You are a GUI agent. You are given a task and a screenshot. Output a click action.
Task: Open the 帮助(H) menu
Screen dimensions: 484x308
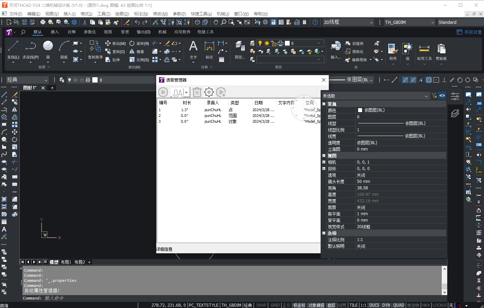pos(261,14)
